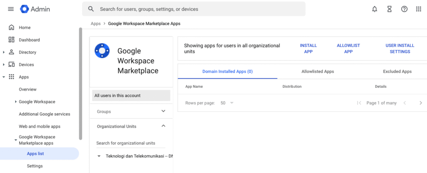
Task: Expand Google Workspace submenu arrow
Action: coord(16,102)
